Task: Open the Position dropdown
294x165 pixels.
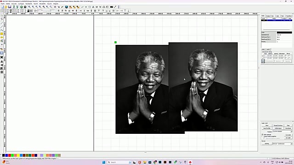Action: (x=283, y=132)
